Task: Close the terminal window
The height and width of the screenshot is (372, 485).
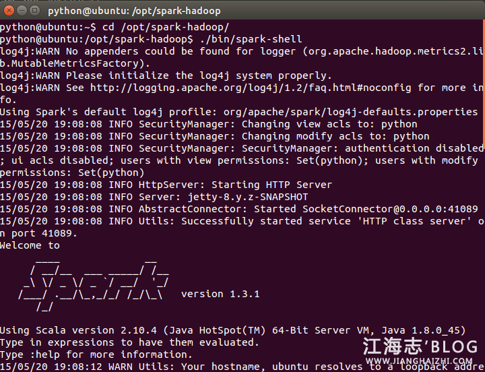Action: (x=7, y=11)
